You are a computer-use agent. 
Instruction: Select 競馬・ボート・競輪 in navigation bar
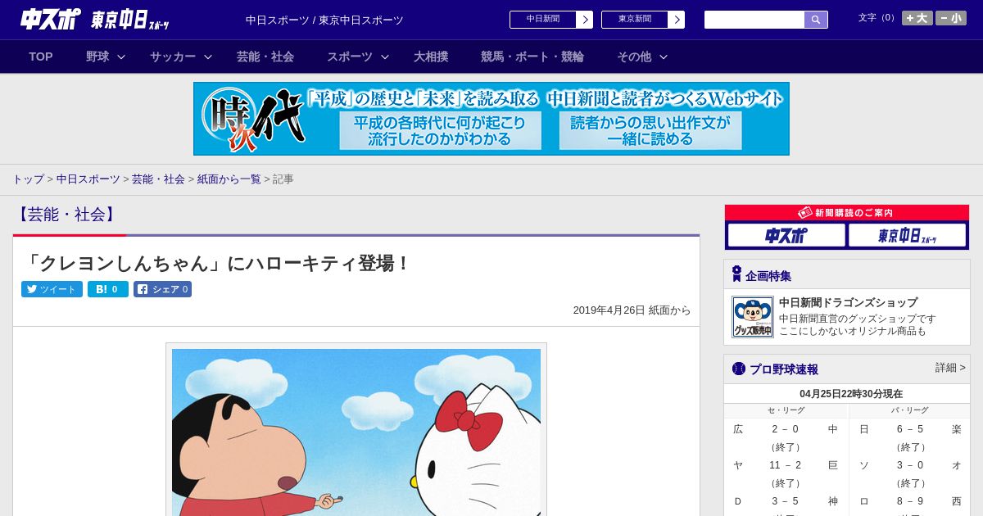[532, 57]
